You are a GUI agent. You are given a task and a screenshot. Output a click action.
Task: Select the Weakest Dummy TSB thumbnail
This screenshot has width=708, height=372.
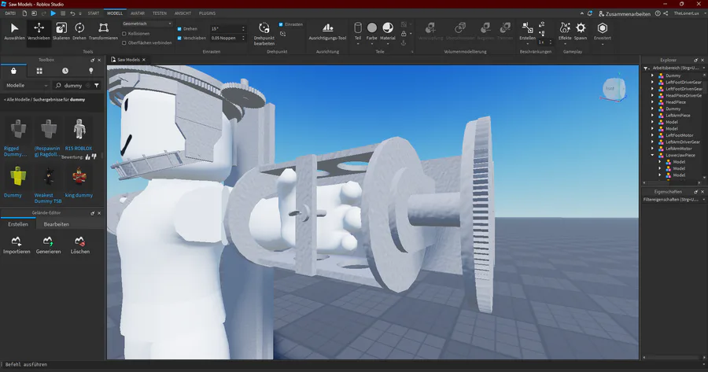pos(48,177)
